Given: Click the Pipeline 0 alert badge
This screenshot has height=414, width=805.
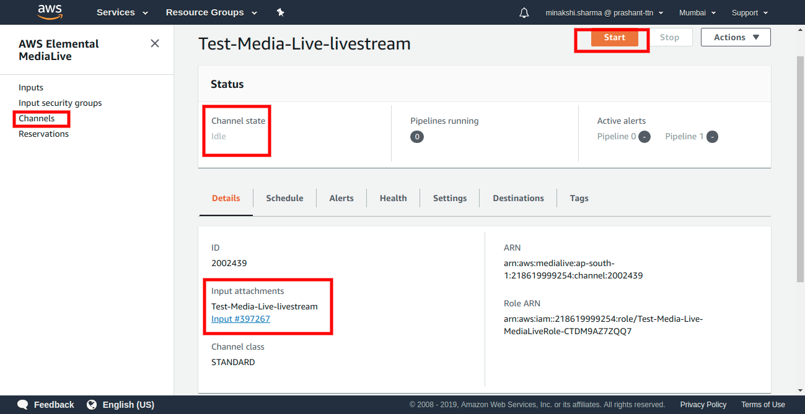Looking at the screenshot, I should click(x=644, y=137).
